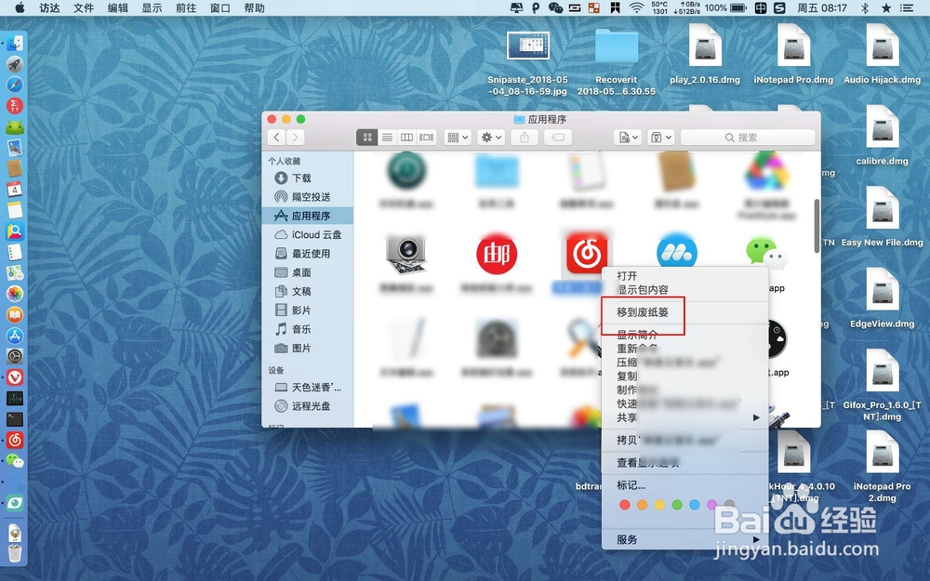This screenshot has height=581, width=930.
Task: Pick the blue tag color
Action: point(695,505)
